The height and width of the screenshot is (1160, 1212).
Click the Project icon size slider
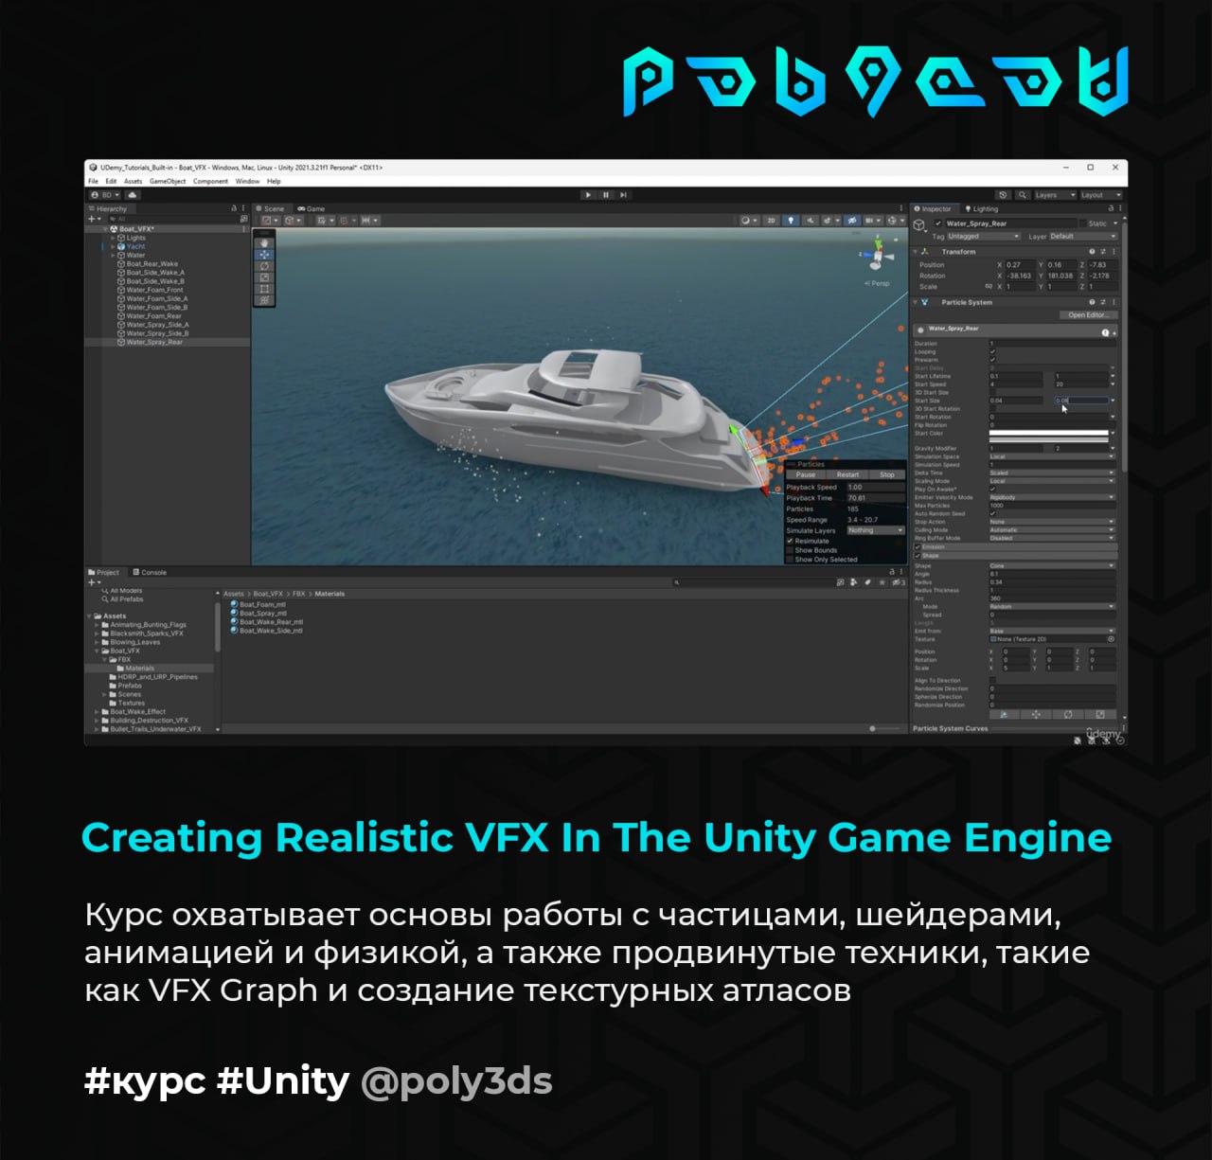pyautogui.click(x=885, y=728)
